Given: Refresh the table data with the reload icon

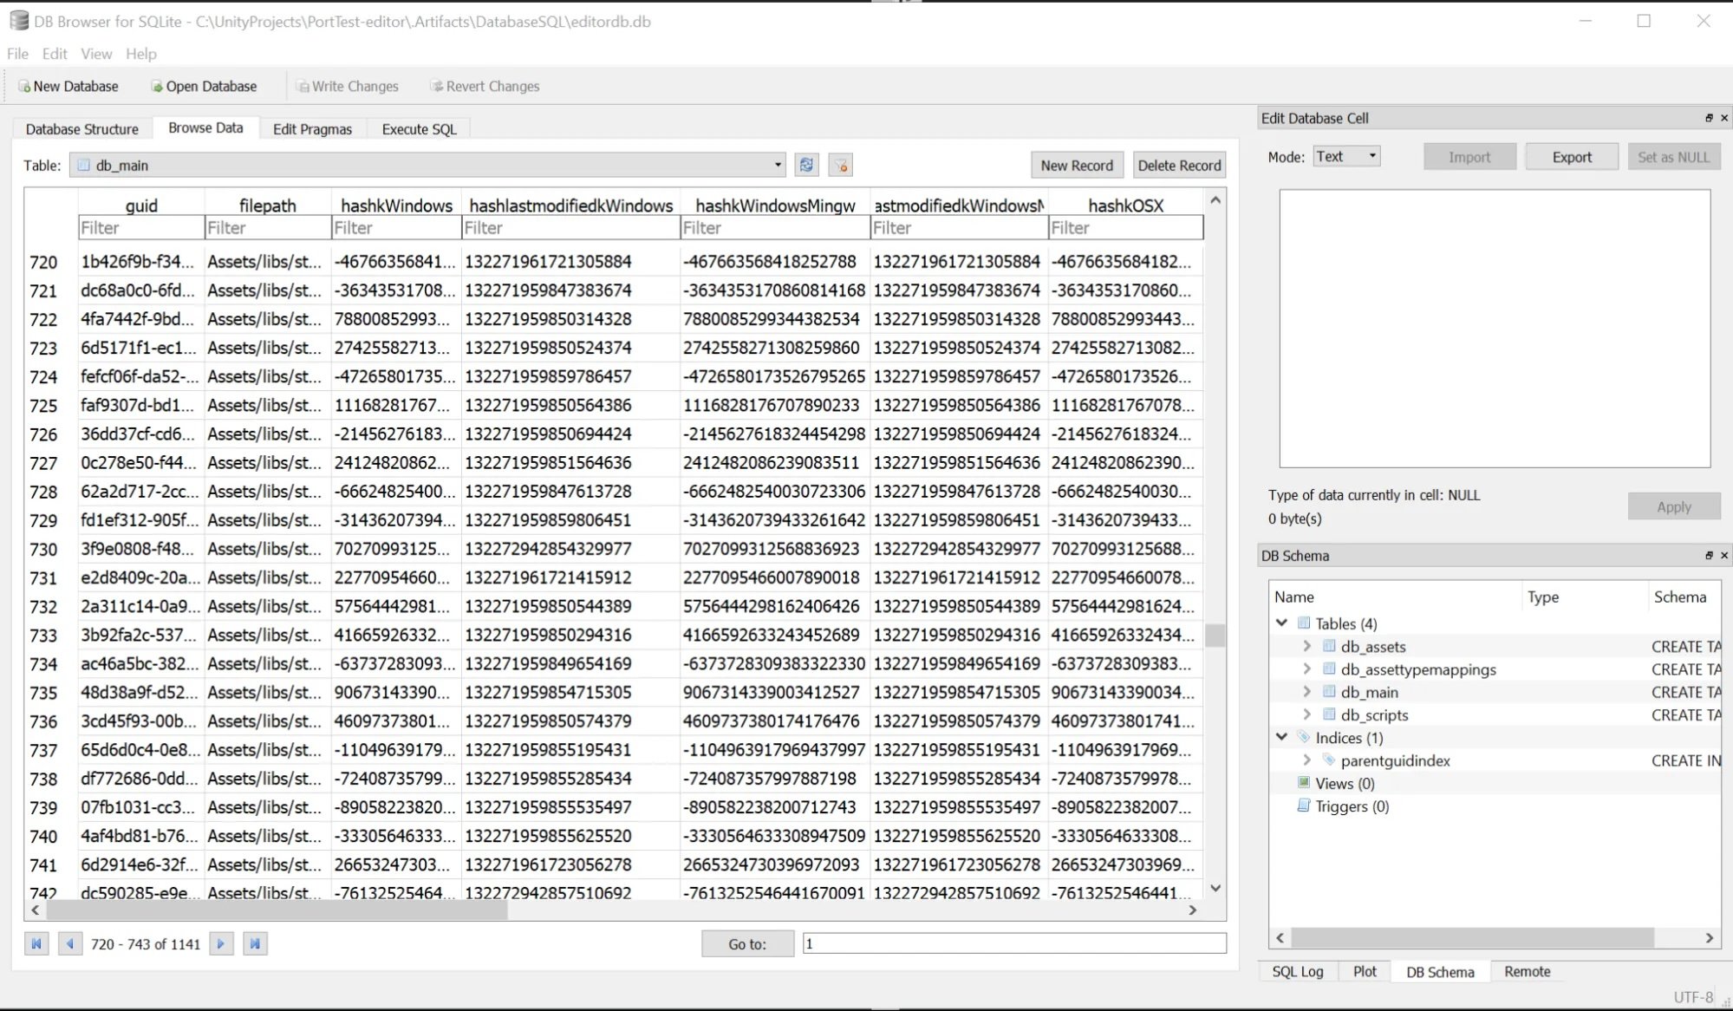Looking at the screenshot, I should (805, 165).
